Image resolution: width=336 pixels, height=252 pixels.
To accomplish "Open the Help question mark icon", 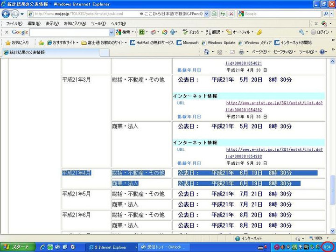I will pos(322,52).
